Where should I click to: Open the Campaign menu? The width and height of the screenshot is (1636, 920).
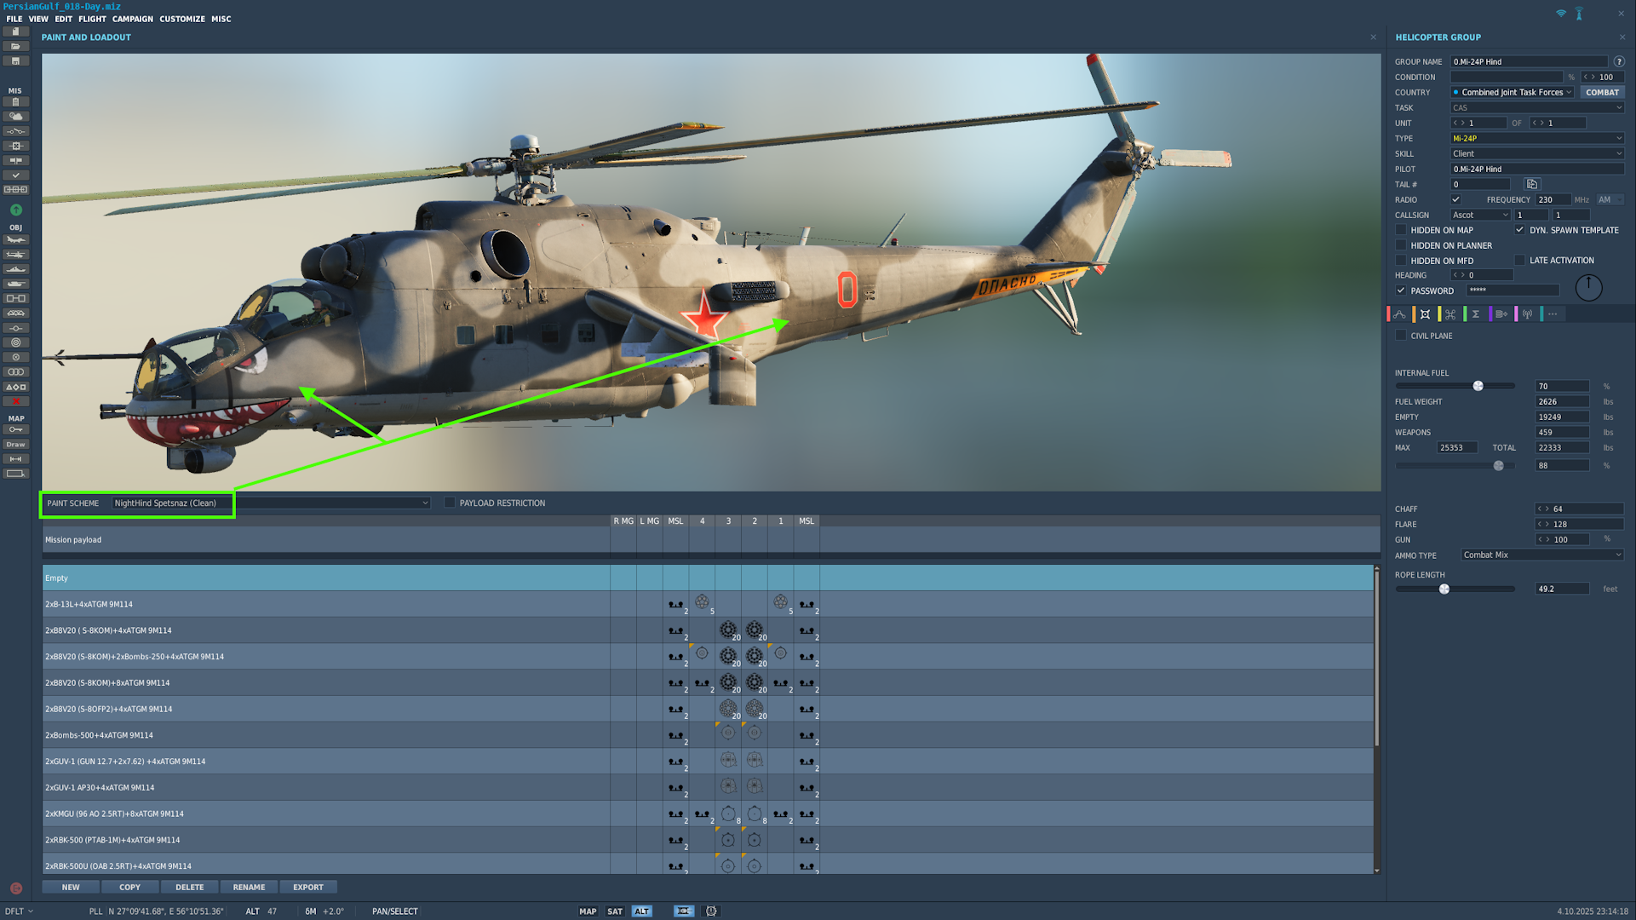(132, 19)
